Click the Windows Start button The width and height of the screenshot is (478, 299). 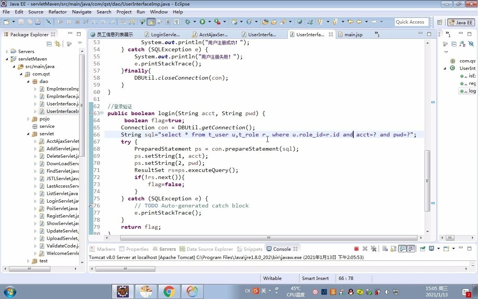tap(10, 292)
